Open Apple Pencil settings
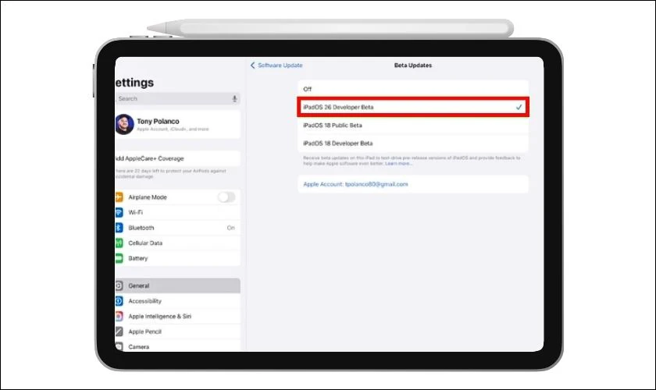656x390 pixels. pyautogui.click(x=177, y=331)
